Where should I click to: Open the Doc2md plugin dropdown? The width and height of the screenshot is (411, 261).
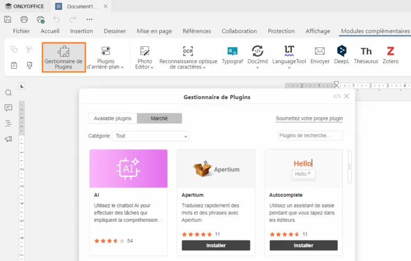tap(258, 57)
